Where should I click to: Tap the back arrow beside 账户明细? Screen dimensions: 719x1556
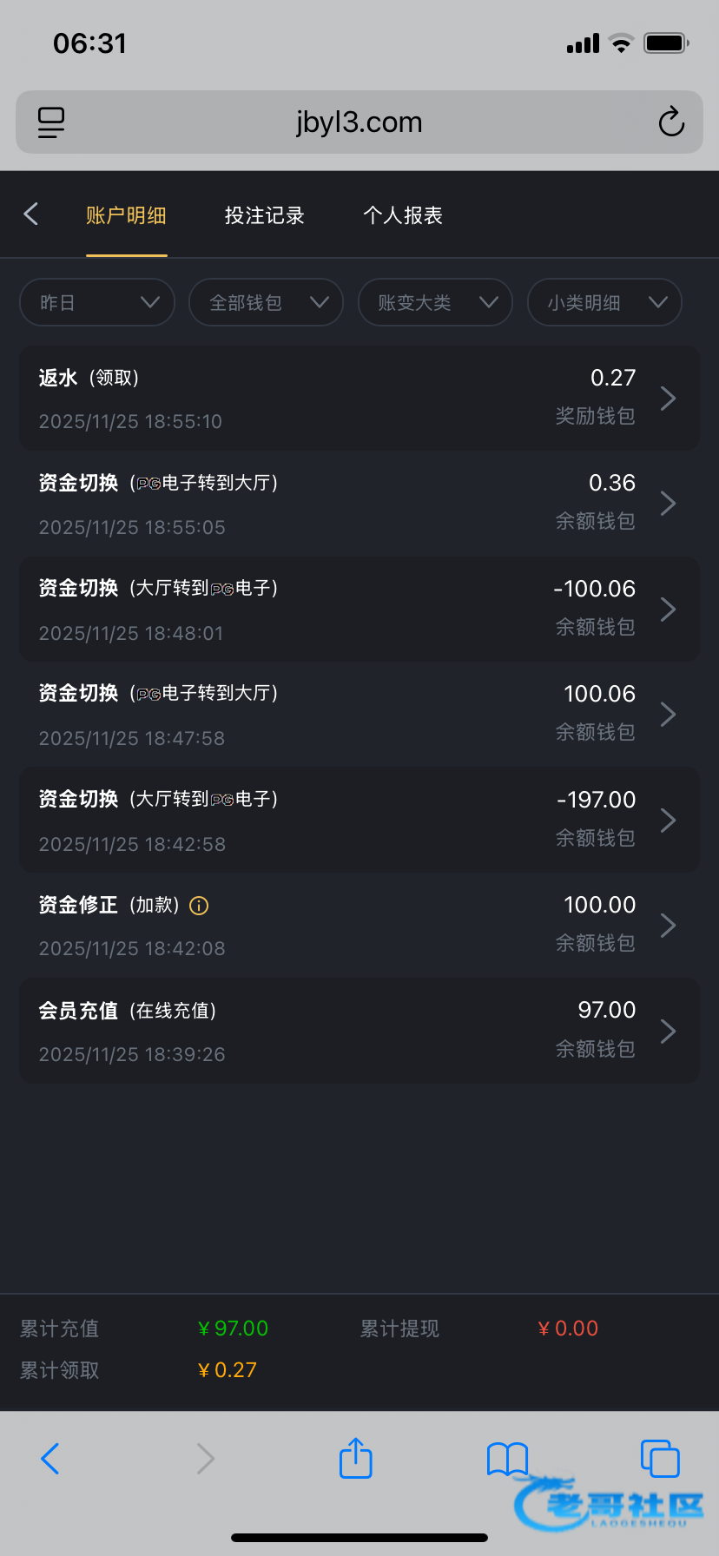click(31, 214)
